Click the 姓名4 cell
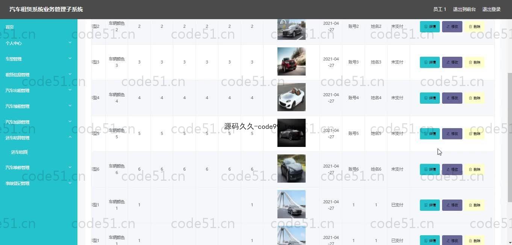This screenshot has width=512, height=245. 376,98
